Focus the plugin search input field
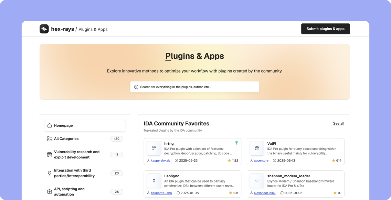Viewport: 391px width, 200px height. 198,87
